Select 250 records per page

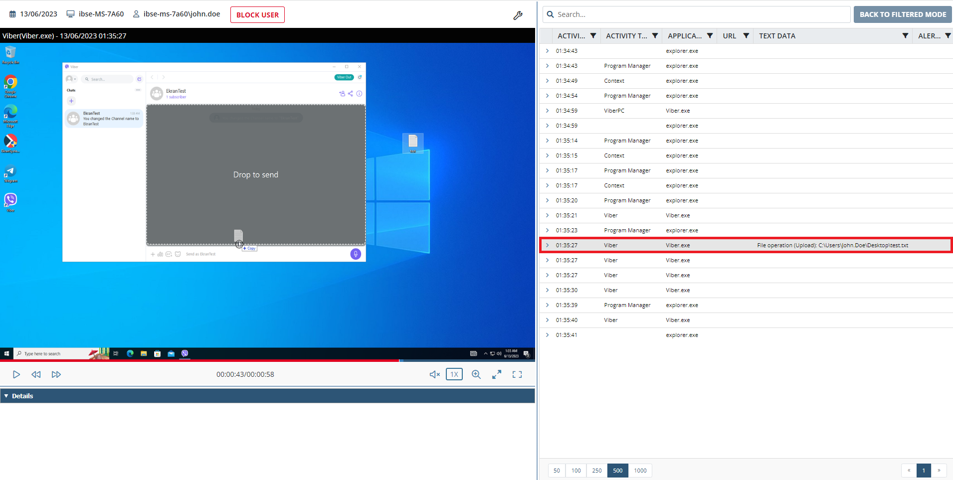click(596, 471)
